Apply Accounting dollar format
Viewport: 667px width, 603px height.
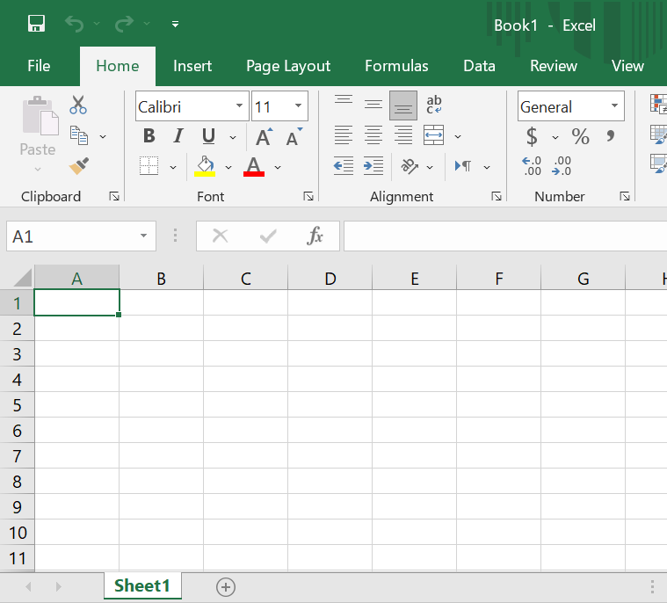coord(532,136)
